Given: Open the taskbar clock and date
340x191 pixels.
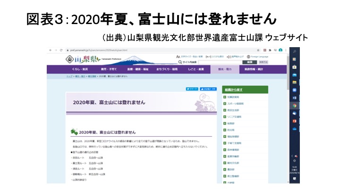Looking at the screenshot, I should [x=295, y=170].
